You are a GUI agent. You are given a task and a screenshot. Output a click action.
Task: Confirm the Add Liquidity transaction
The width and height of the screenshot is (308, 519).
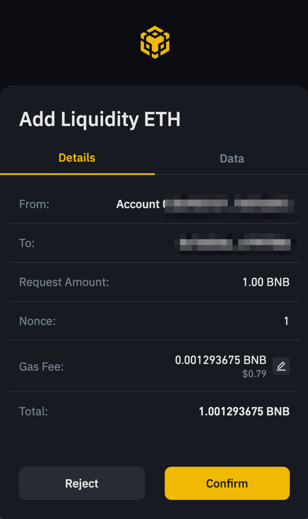227,483
